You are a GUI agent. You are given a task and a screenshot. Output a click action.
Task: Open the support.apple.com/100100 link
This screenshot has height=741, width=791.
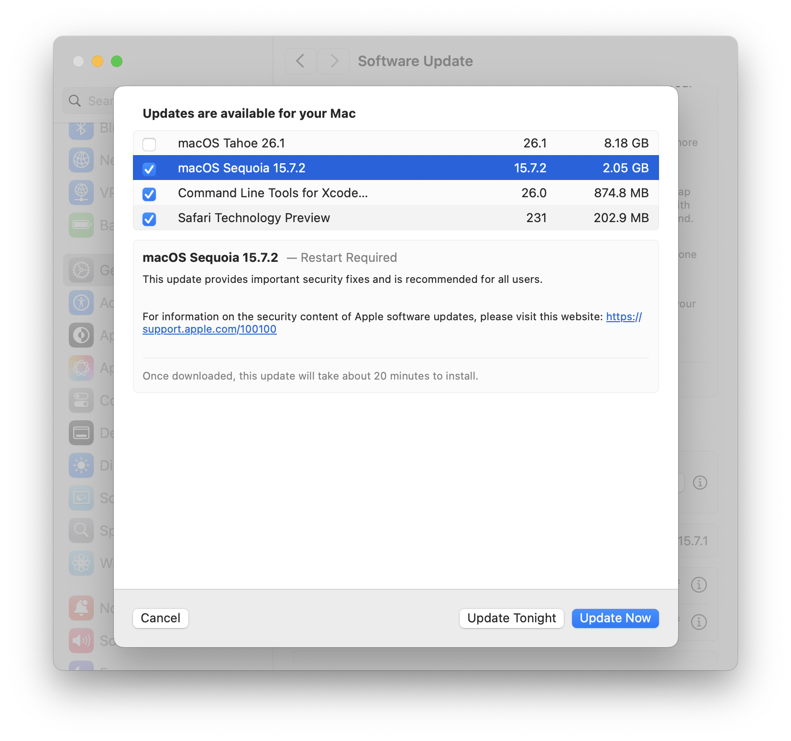209,329
